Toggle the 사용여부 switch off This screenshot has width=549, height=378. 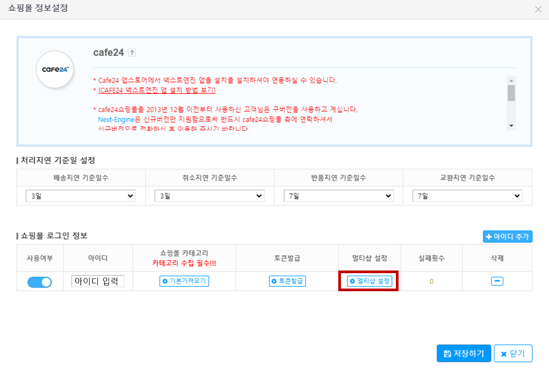click(x=40, y=282)
